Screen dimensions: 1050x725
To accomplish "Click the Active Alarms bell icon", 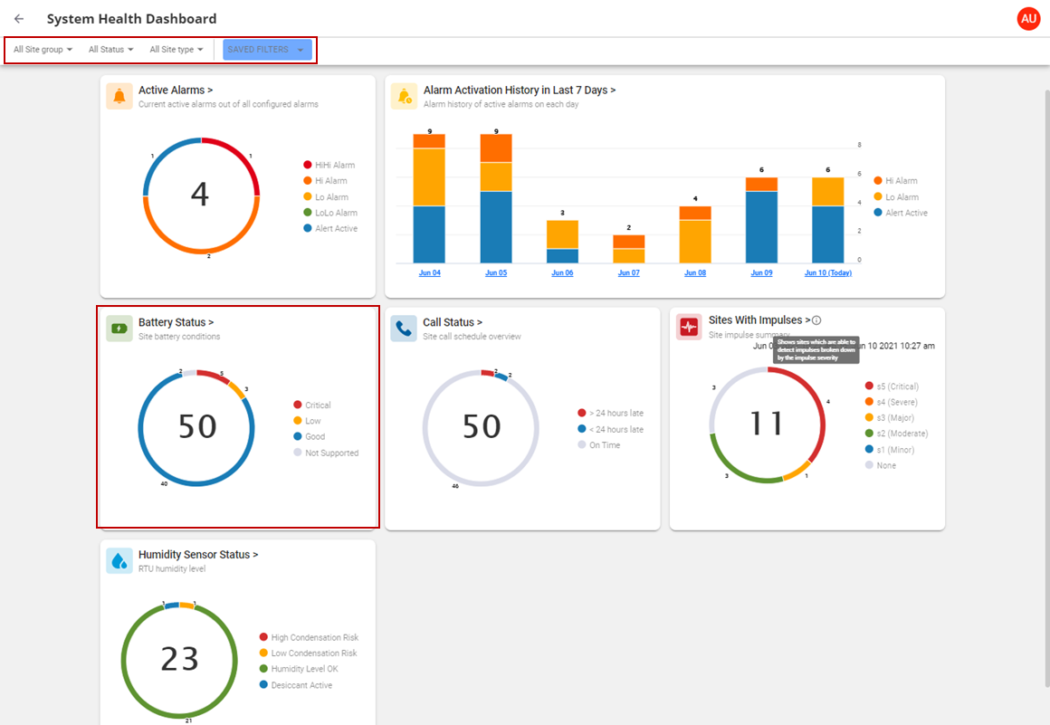I will pos(119,96).
